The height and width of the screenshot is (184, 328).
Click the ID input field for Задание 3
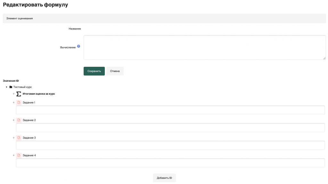(170, 145)
